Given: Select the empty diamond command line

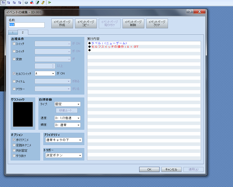Looking at the screenshot, I should [144, 50].
